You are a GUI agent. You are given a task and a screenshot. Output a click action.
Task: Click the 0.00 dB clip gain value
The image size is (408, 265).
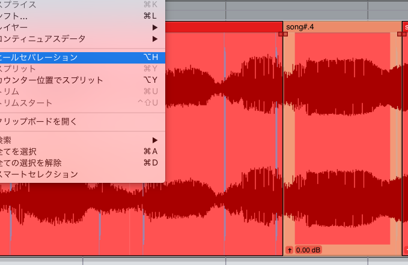click(x=308, y=250)
